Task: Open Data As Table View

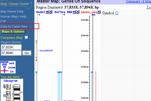Action: tap(14, 26)
